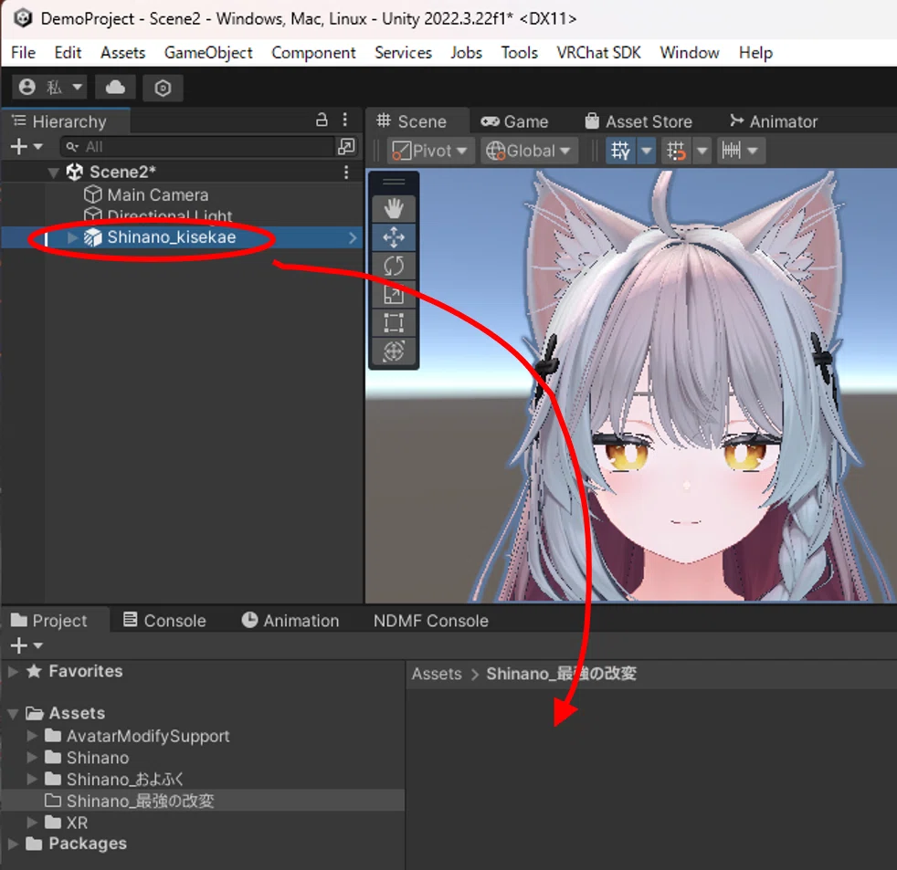Viewport: 897px width, 870px height.
Task: Open the Help menu
Action: pyautogui.click(x=755, y=53)
